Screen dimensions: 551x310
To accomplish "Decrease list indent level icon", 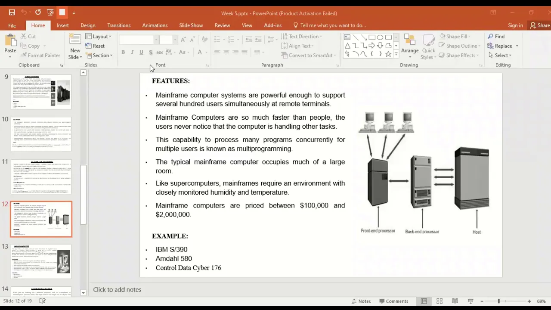I will (x=249, y=40).
